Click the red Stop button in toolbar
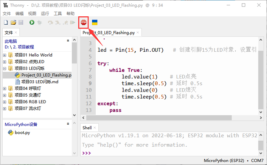The image size is (267, 165). (84, 23)
